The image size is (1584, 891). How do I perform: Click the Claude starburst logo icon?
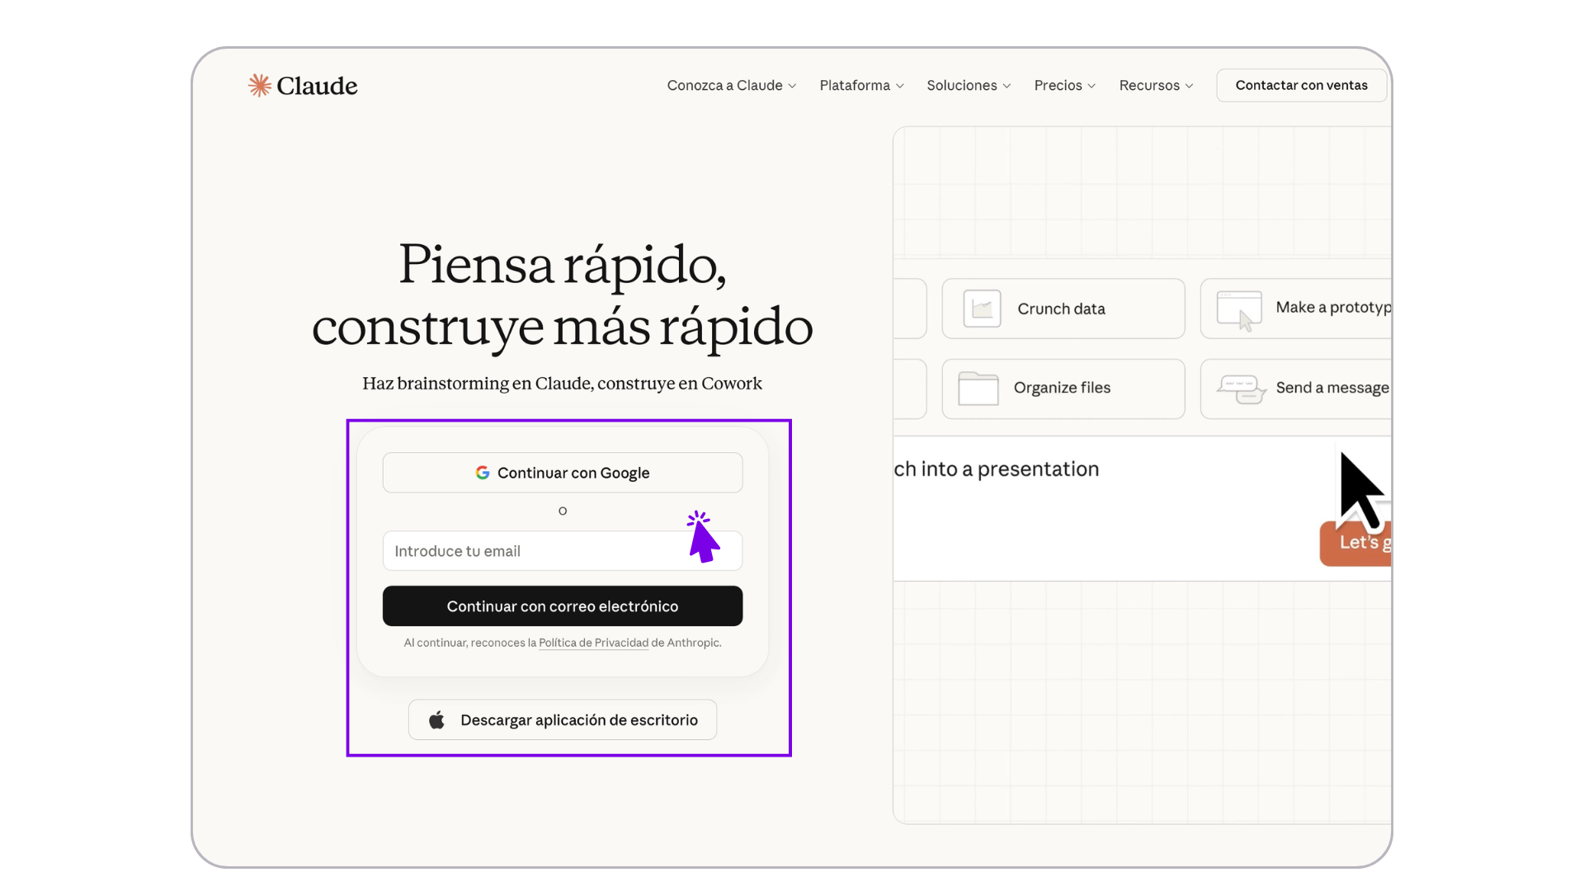click(x=259, y=85)
